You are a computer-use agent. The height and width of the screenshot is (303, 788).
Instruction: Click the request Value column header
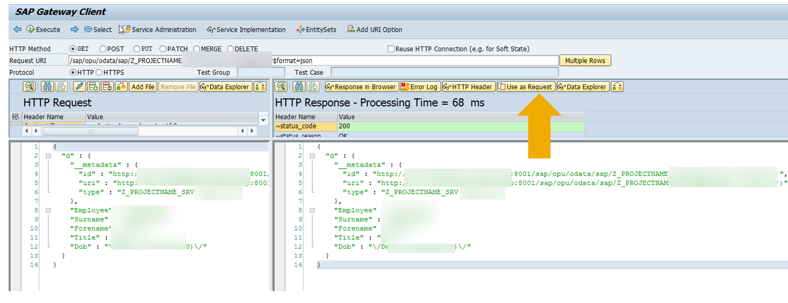click(x=172, y=117)
